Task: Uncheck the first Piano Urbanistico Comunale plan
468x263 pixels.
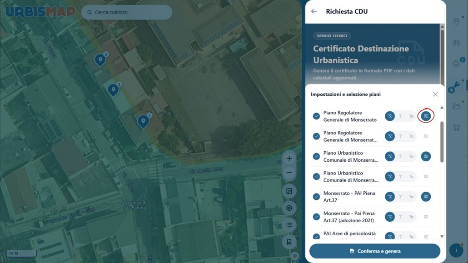Action: coord(316,156)
